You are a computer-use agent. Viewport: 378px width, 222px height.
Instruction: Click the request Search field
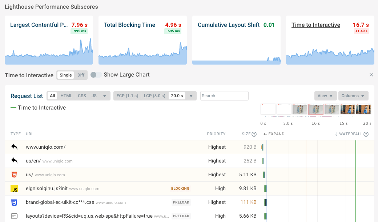click(x=224, y=96)
